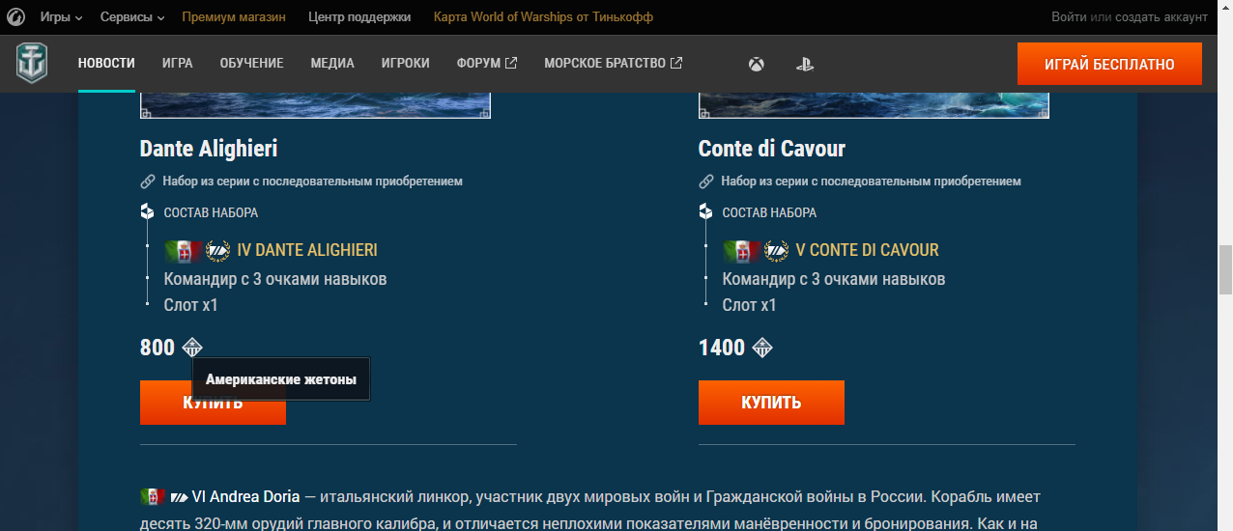Click battleship class icon beside IV DANTE ALIGHIERI

[x=217, y=251]
